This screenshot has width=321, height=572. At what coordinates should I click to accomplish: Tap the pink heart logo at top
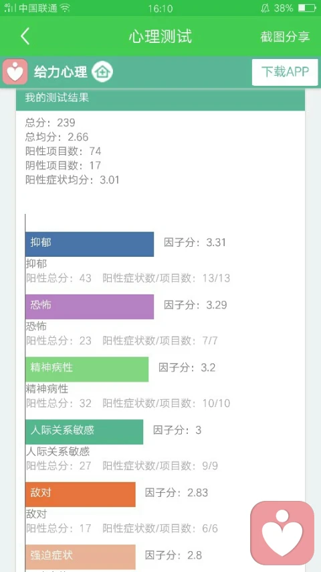pyautogui.click(x=15, y=72)
